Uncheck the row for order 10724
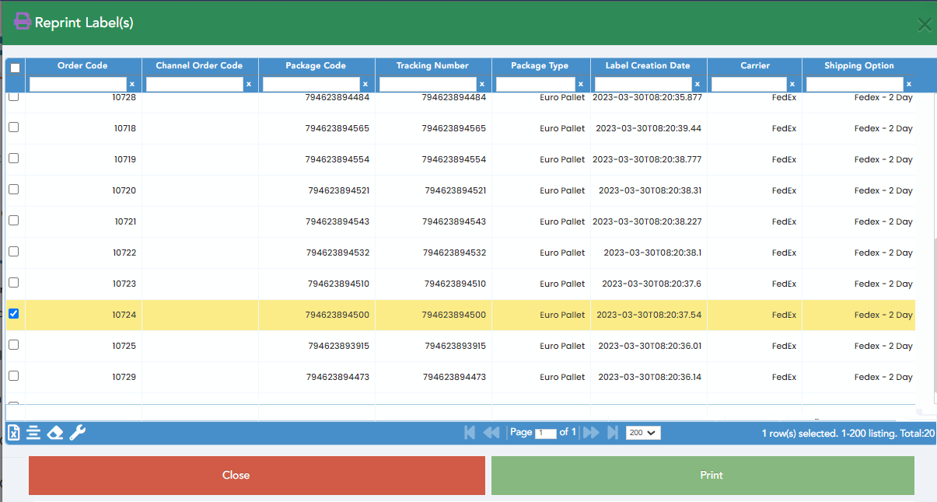The image size is (937, 502). [13, 314]
